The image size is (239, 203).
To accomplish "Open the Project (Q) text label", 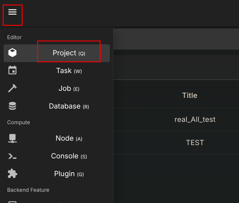I will click(x=69, y=53).
